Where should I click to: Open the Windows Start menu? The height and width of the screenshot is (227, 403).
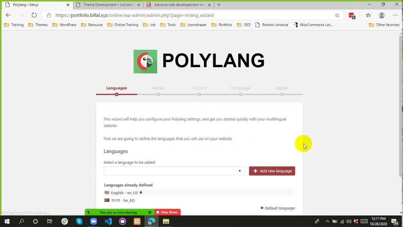point(7,221)
